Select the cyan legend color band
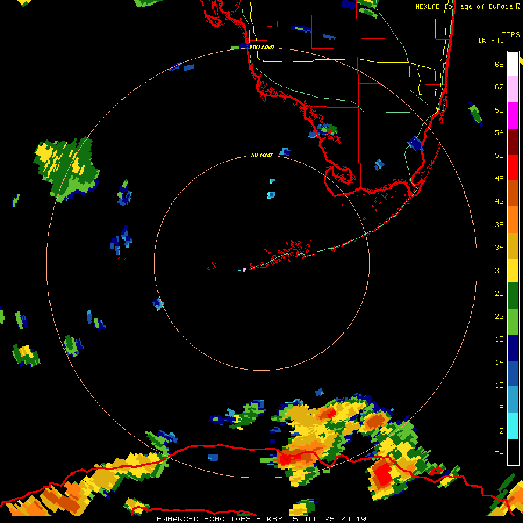This screenshot has height=523, width=523. coord(513,426)
